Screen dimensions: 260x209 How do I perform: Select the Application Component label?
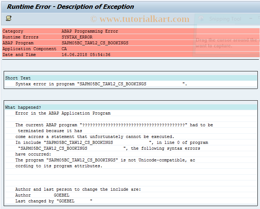click(29, 49)
